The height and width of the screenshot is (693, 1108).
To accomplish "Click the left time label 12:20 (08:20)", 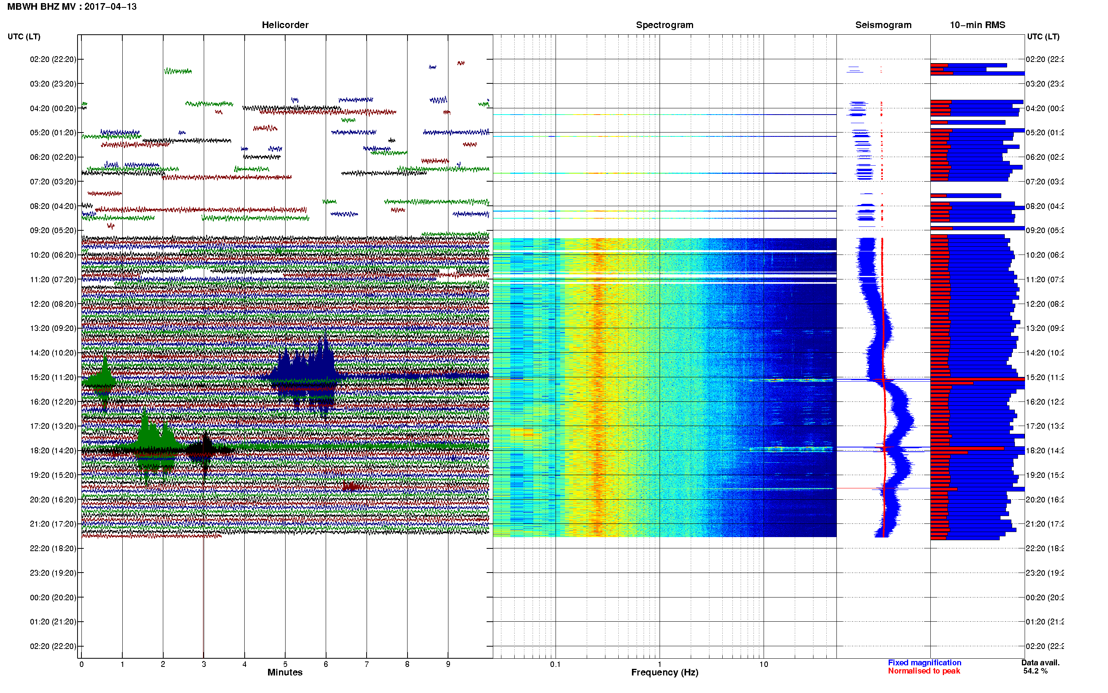I will [x=53, y=304].
